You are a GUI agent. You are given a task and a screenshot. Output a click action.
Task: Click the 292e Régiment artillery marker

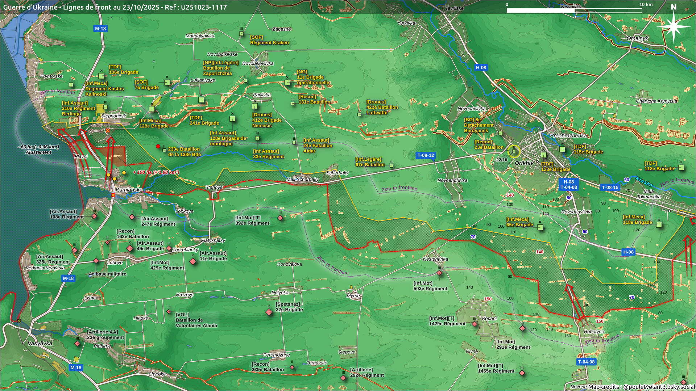click(x=343, y=378)
